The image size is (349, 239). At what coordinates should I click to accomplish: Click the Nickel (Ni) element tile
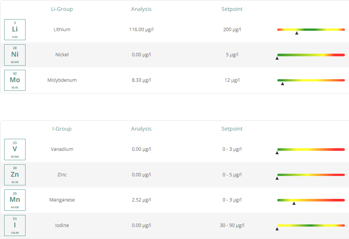[15, 55]
